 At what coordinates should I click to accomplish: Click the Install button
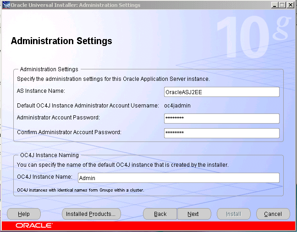pyautogui.click(x=234, y=214)
